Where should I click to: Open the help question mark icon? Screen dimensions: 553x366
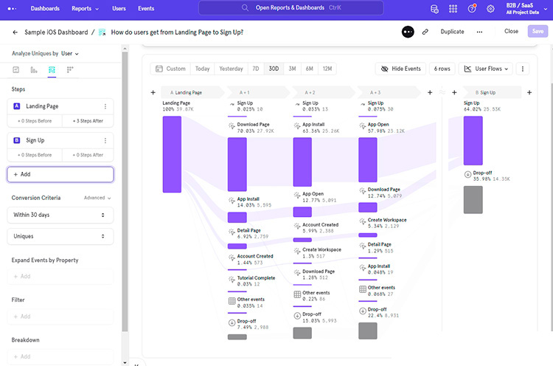472,9
